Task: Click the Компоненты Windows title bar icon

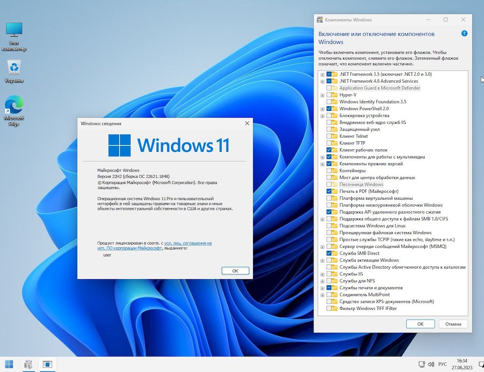Action: tap(320, 20)
